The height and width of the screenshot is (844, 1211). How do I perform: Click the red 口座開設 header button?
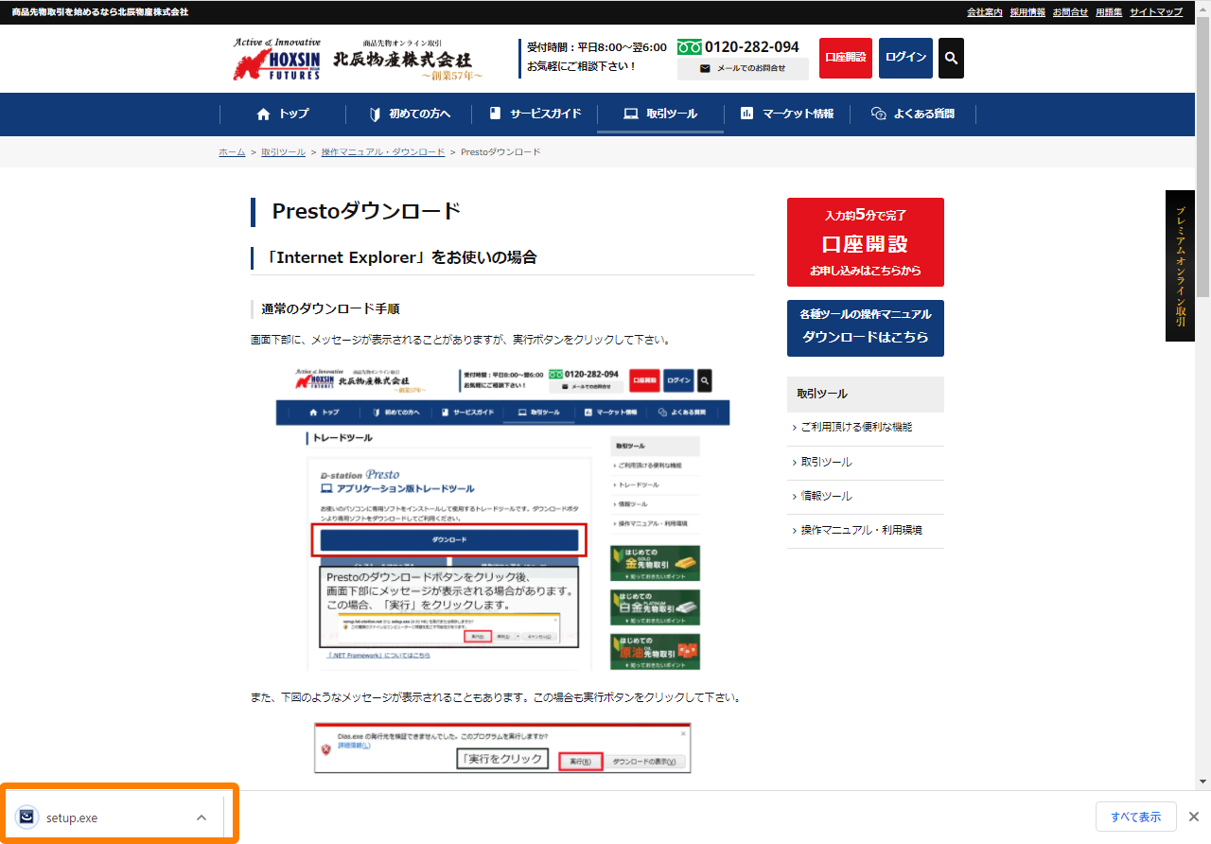point(845,58)
